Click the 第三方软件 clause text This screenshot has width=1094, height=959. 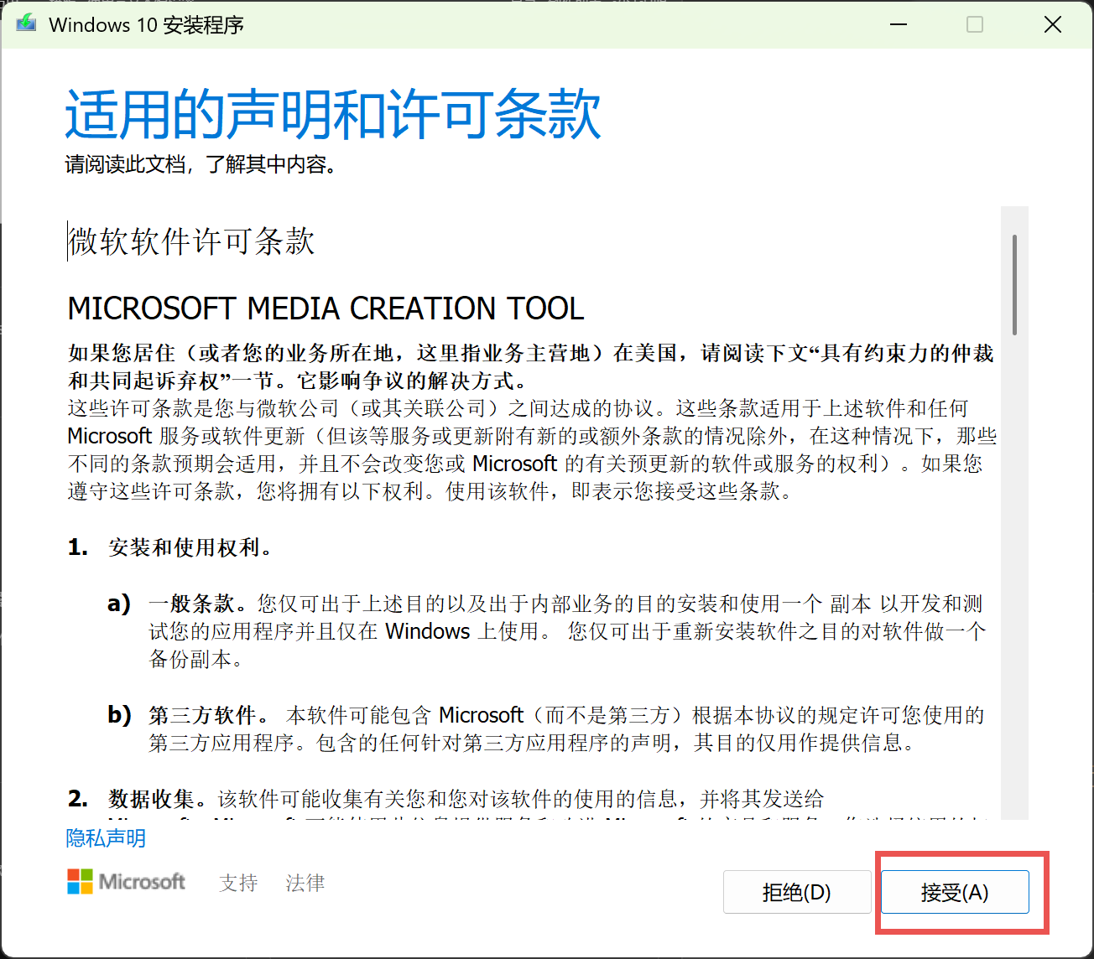[x=207, y=715]
